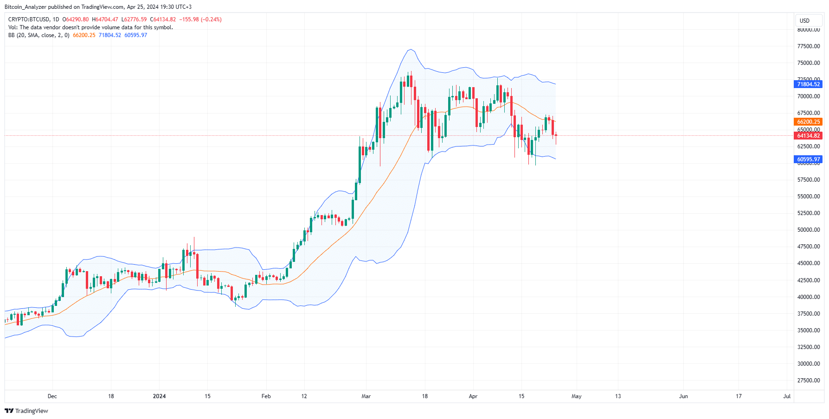829x419 pixels.
Task: Click the Feb label on time axis
Action: tap(266, 396)
